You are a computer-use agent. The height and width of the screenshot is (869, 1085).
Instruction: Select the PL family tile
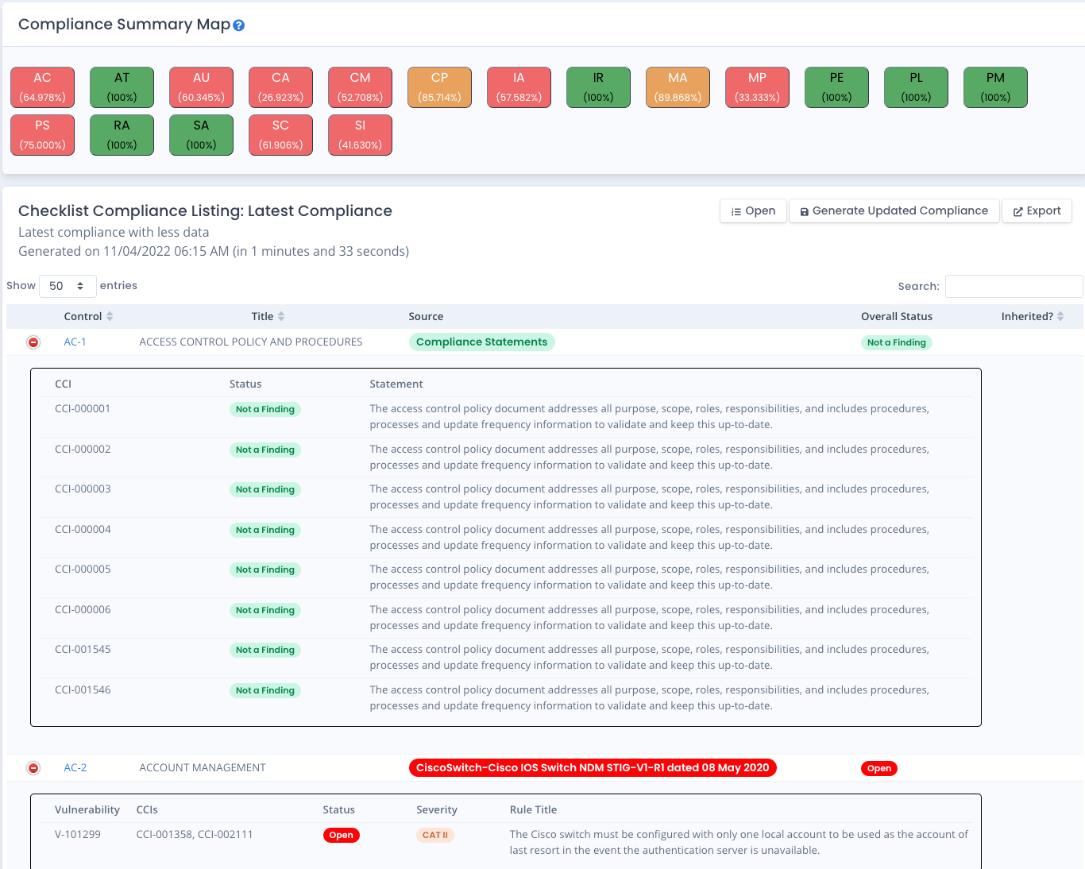pos(916,87)
